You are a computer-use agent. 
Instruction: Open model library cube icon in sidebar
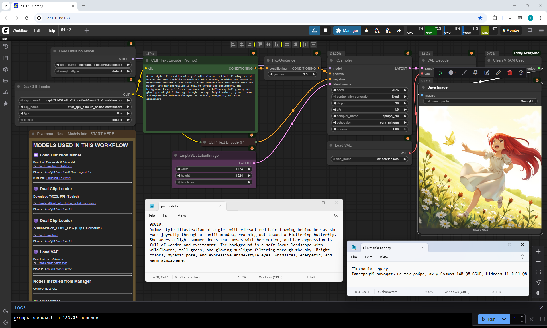coord(6,69)
